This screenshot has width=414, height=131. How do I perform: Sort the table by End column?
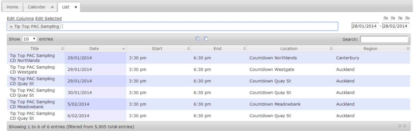point(219,49)
